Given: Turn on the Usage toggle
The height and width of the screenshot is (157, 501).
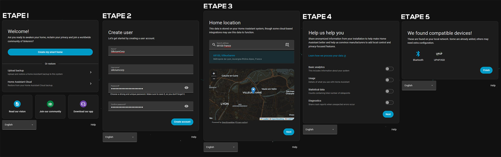Looking at the screenshot, I should pyautogui.click(x=389, y=80).
